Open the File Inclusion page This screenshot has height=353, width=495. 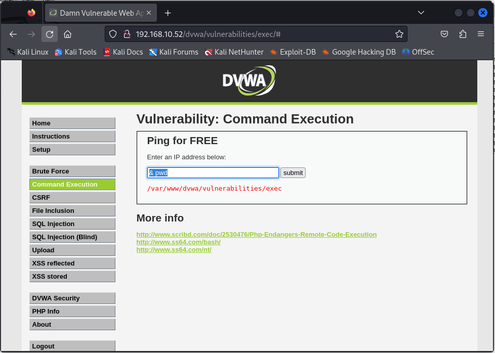pyautogui.click(x=72, y=211)
